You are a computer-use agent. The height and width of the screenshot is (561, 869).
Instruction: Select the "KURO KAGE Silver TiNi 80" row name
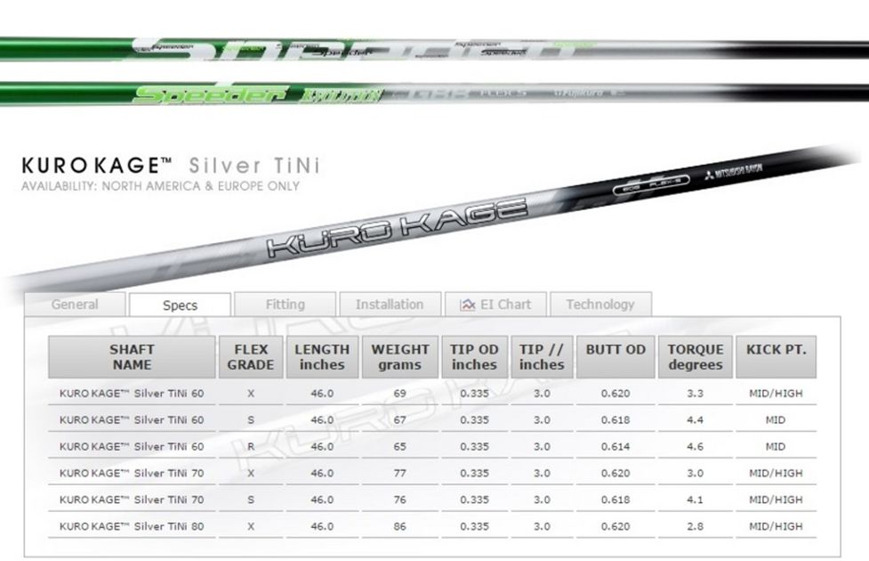132,526
